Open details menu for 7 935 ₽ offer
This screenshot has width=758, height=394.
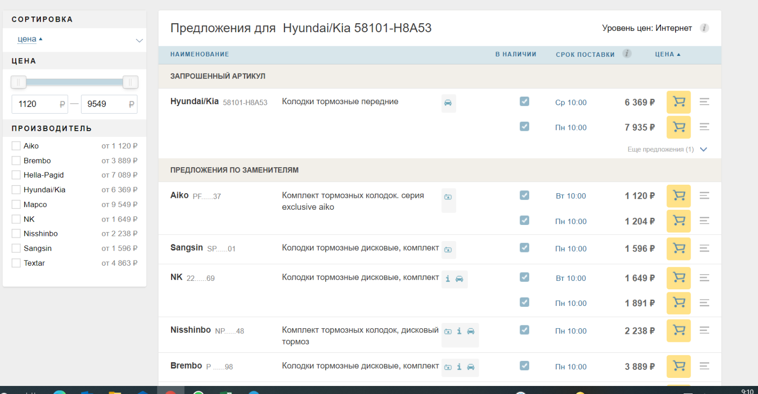(x=704, y=127)
